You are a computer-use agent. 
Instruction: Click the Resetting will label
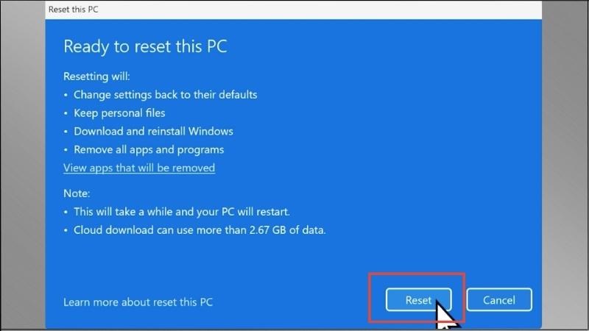pos(96,76)
